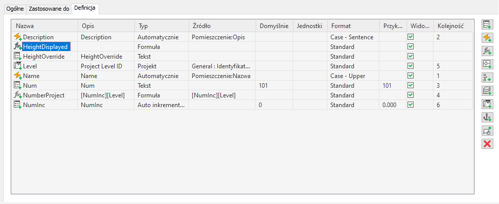This screenshot has height=204, width=499.
Task: Click the lightning icon beside the Name property
Action: [x=17, y=75]
